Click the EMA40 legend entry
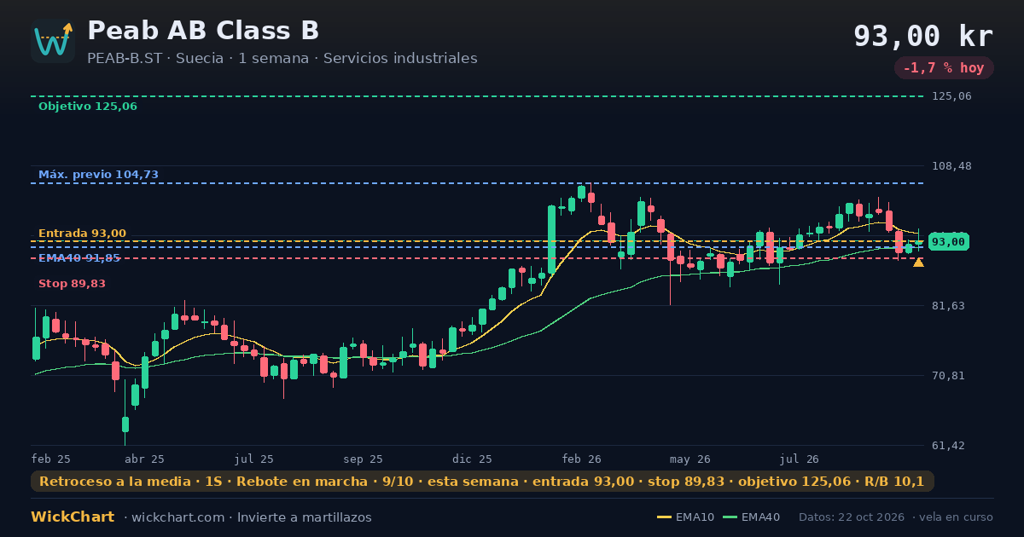1024x537 pixels. click(751, 517)
